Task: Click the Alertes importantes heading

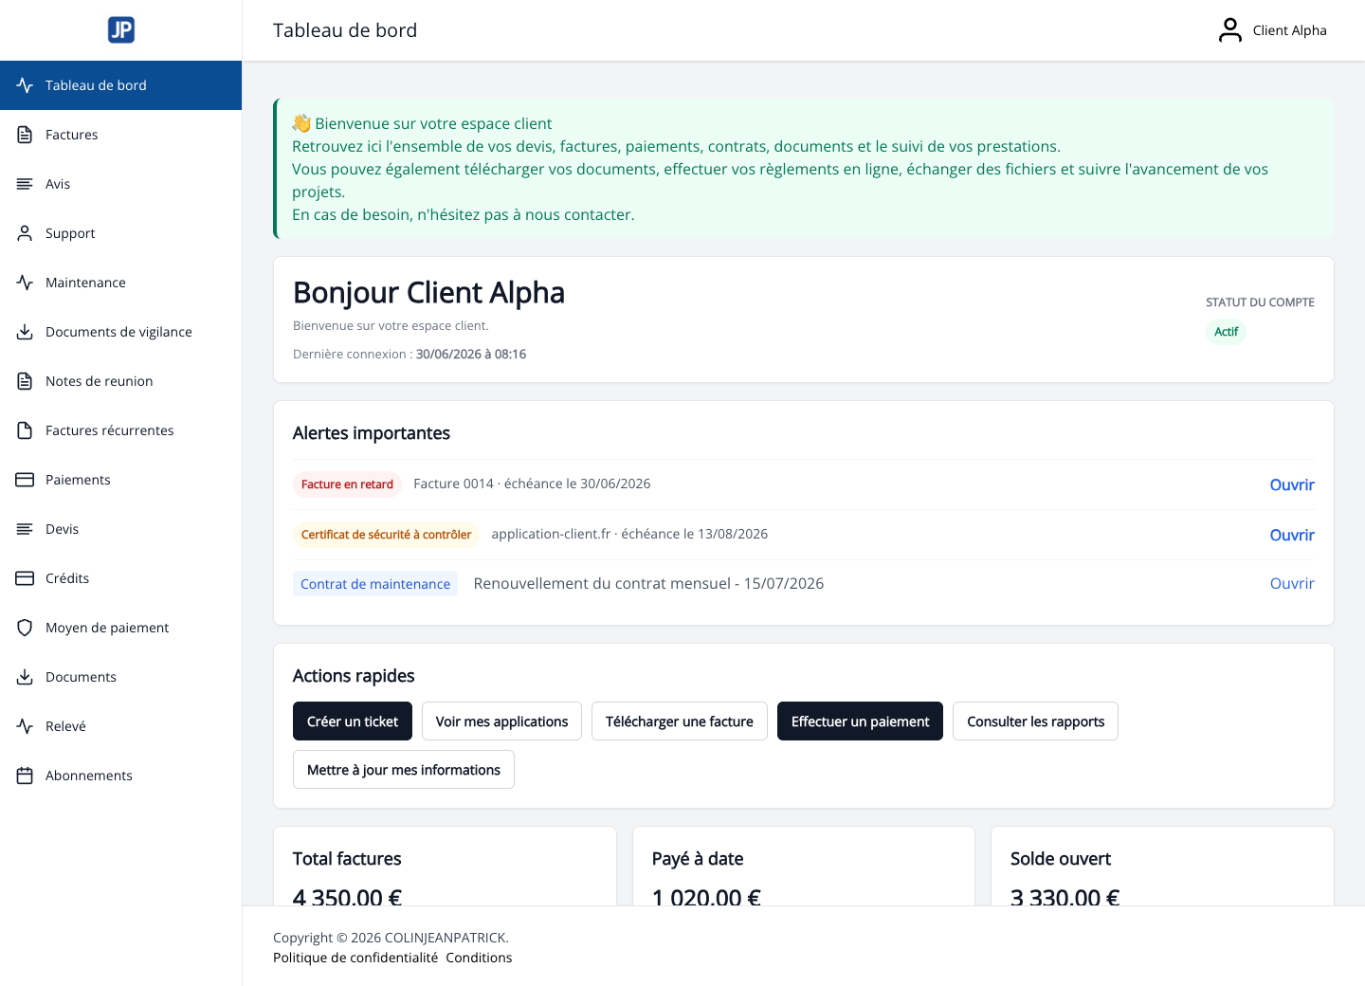Action: pos(372,433)
